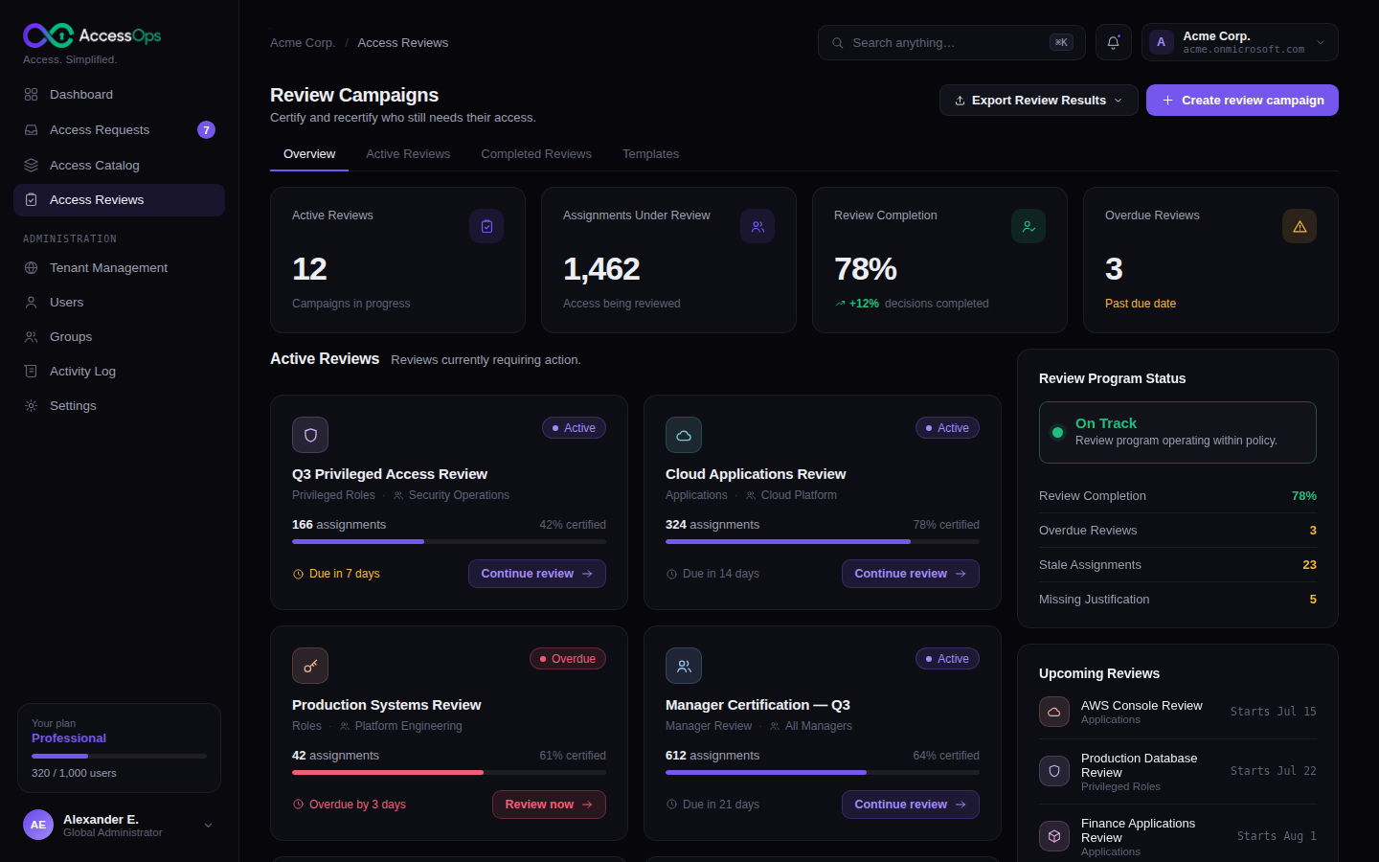Click the Active Reviews clipboard card icon
The image size is (1379, 862).
[x=486, y=226]
